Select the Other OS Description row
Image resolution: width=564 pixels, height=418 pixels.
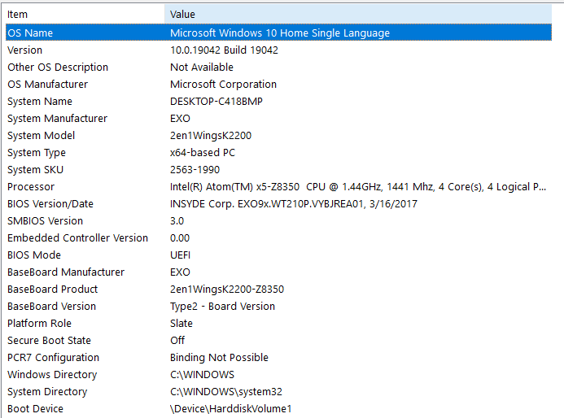58,67
